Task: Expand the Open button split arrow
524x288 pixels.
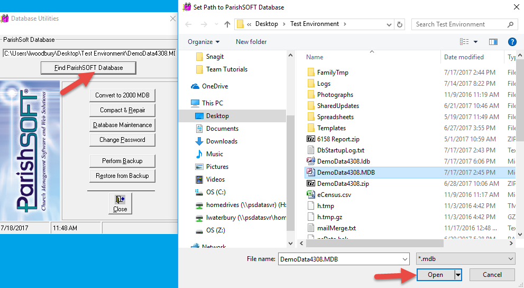Action: coord(458,275)
